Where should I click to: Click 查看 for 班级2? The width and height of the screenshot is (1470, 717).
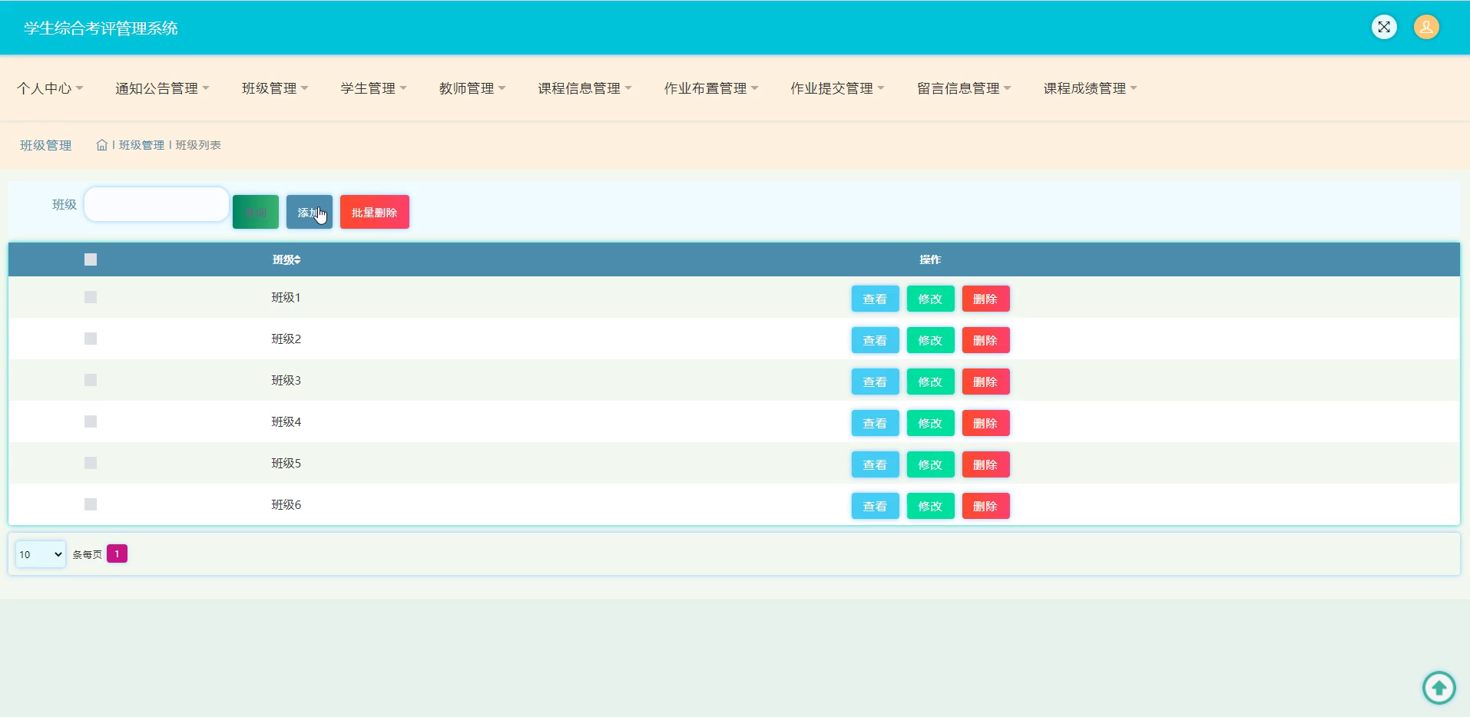[875, 340]
